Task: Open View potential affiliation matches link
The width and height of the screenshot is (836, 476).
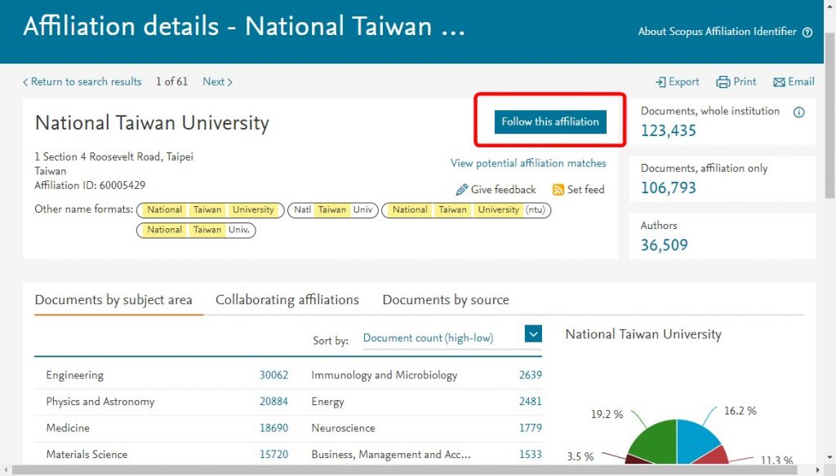Action: (528, 163)
